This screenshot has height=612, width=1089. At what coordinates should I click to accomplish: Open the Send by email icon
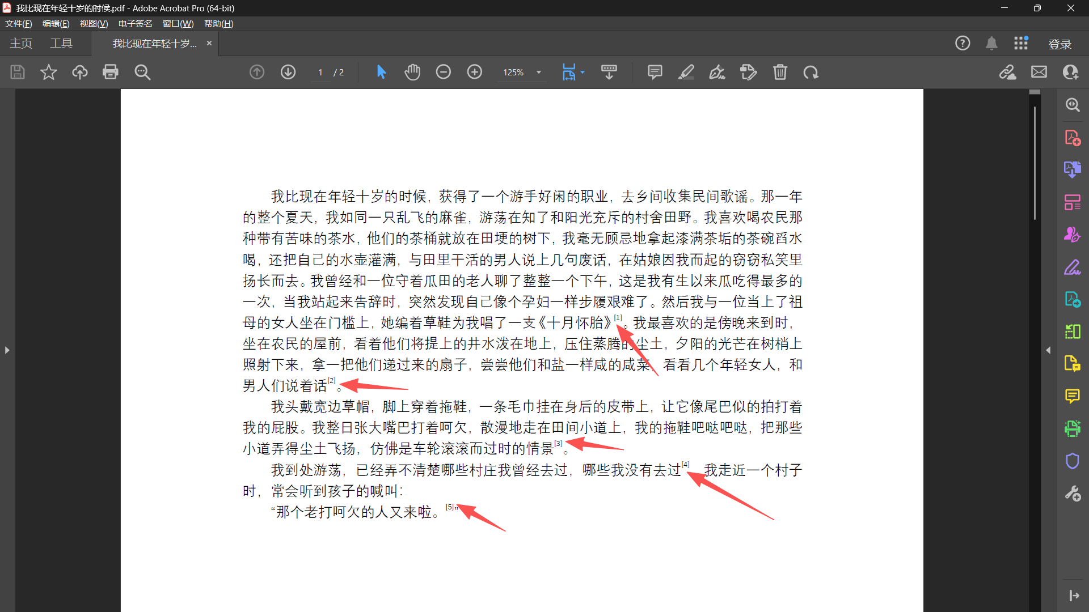[1039, 72]
